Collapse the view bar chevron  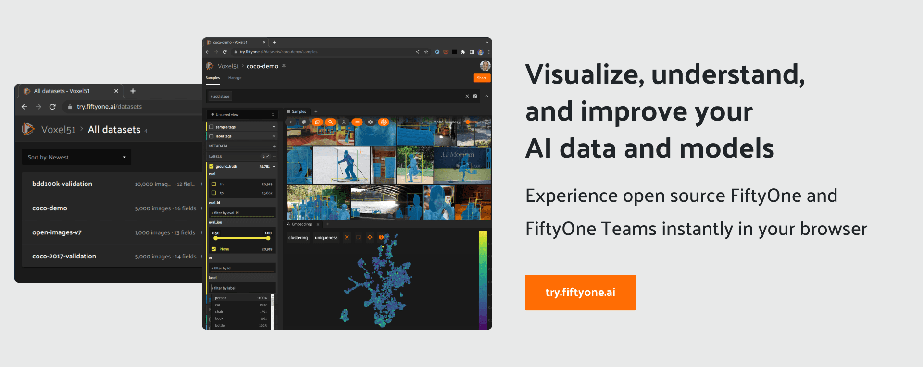point(486,96)
